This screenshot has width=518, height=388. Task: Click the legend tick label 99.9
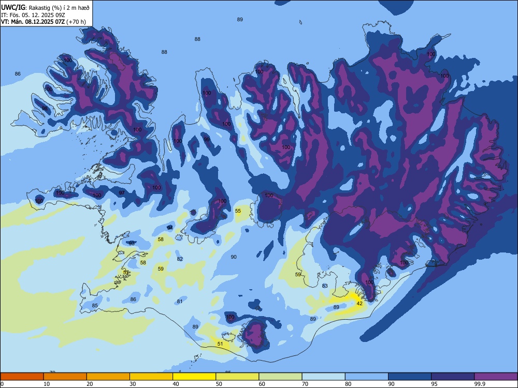coord(480,384)
